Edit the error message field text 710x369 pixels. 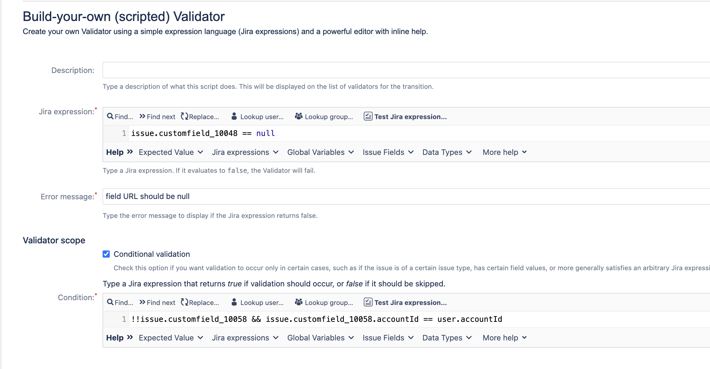(x=241, y=196)
